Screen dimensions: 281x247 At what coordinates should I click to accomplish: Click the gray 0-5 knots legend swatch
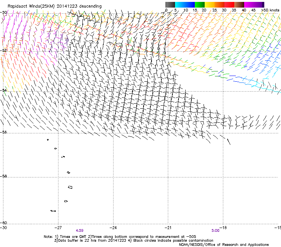[170, 5]
